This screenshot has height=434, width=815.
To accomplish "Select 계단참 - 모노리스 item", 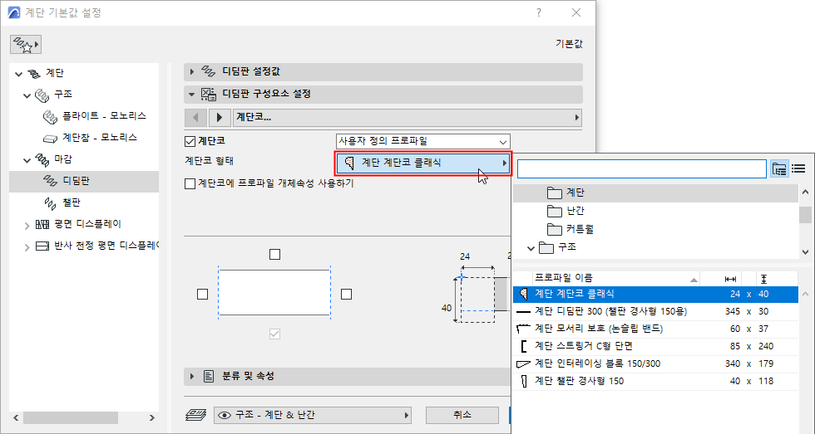I will (x=99, y=138).
